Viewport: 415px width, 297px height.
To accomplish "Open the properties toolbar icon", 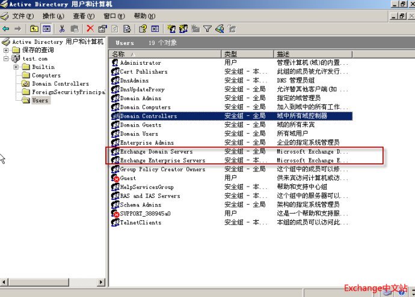I will click(x=102, y=28).
